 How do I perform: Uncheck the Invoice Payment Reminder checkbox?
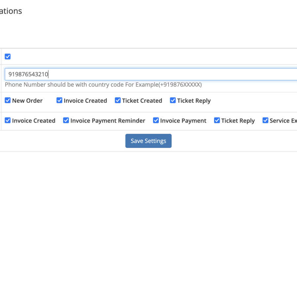pos(66,121)
